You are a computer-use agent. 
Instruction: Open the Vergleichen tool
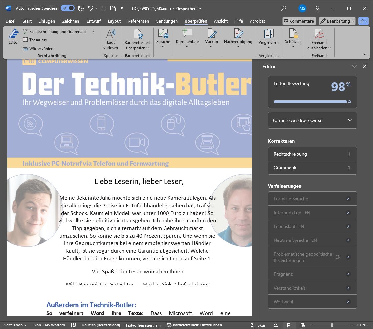269,38
